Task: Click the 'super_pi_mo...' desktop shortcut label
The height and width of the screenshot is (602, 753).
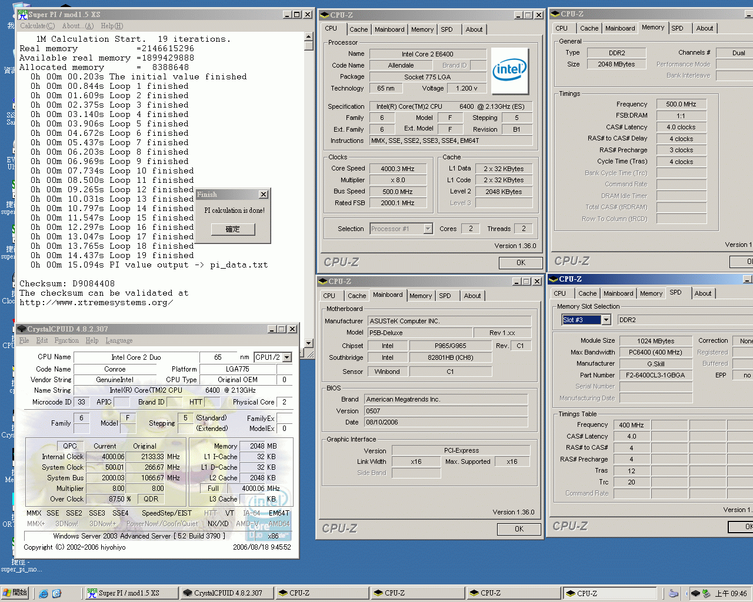Action: [x=21, y=569]
